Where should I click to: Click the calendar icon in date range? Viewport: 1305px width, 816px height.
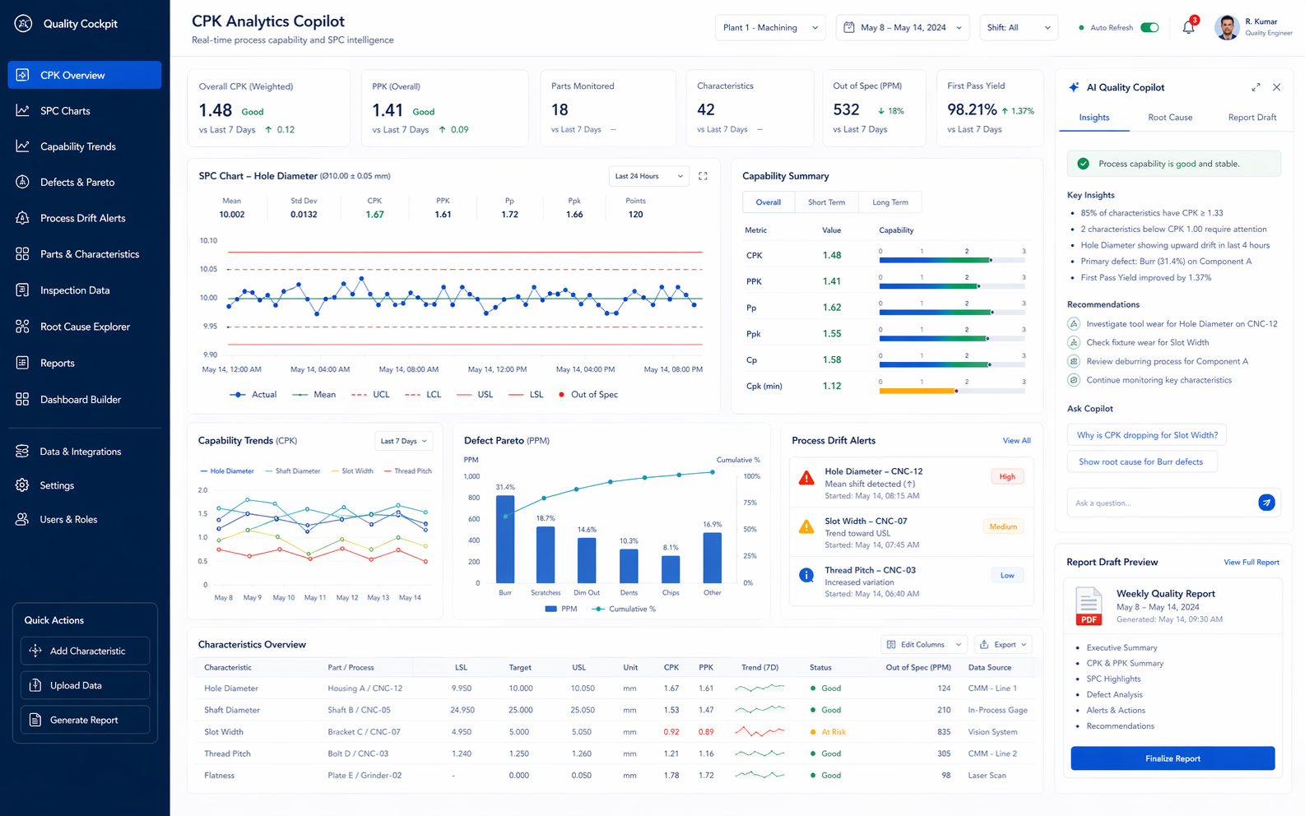click(849, 27)
